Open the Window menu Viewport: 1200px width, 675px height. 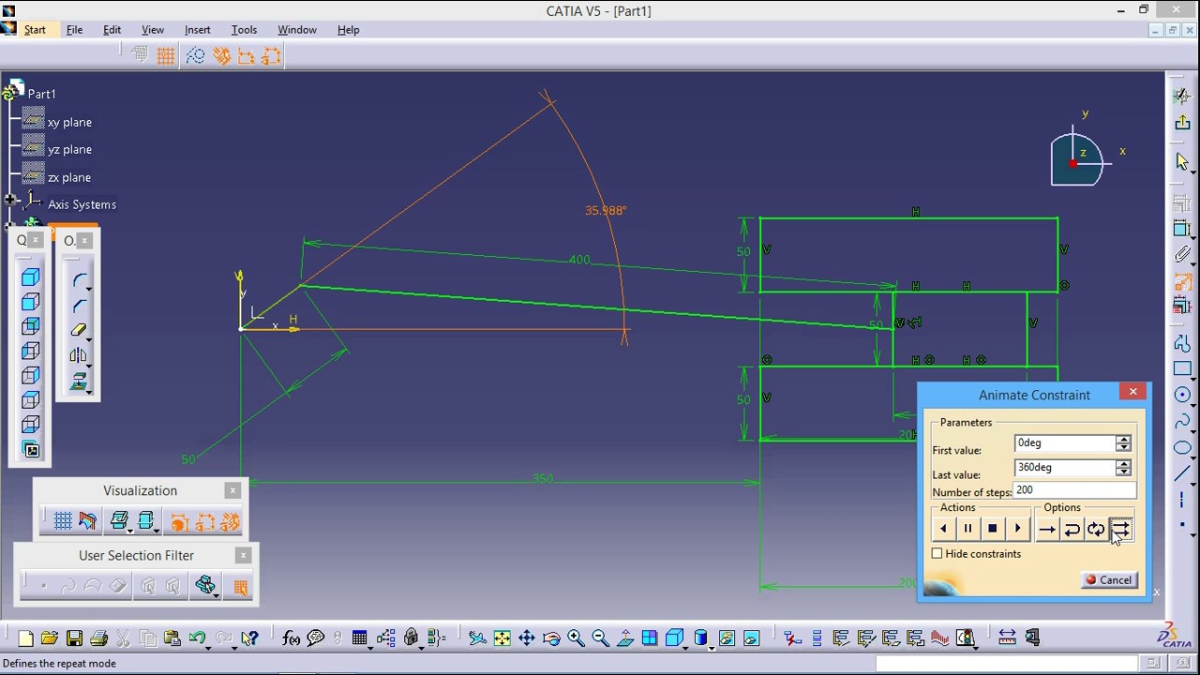coord(297,30)
